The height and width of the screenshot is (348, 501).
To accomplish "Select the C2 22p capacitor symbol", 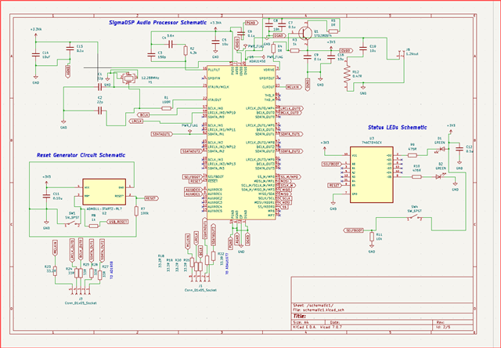I will [99, 111].
